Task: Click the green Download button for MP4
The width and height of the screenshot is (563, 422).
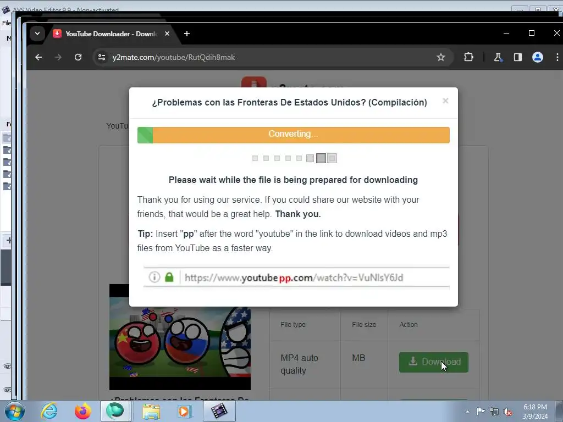Action: pyautogui.click(x=434, y=362)
